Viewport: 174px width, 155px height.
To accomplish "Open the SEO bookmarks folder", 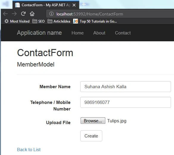I will pyautogui.click(x=38, y=21).
